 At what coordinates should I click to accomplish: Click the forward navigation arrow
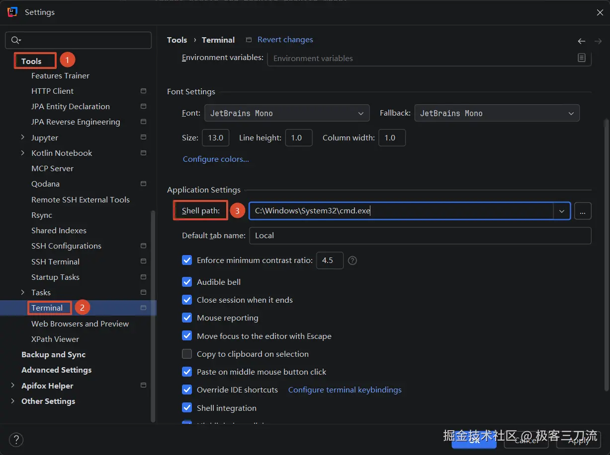[598, 41]
